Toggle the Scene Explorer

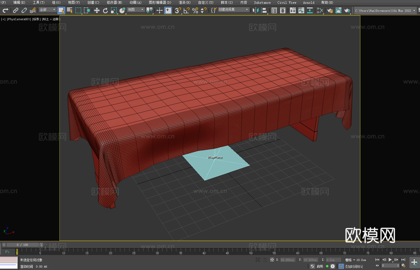(274, 11)
